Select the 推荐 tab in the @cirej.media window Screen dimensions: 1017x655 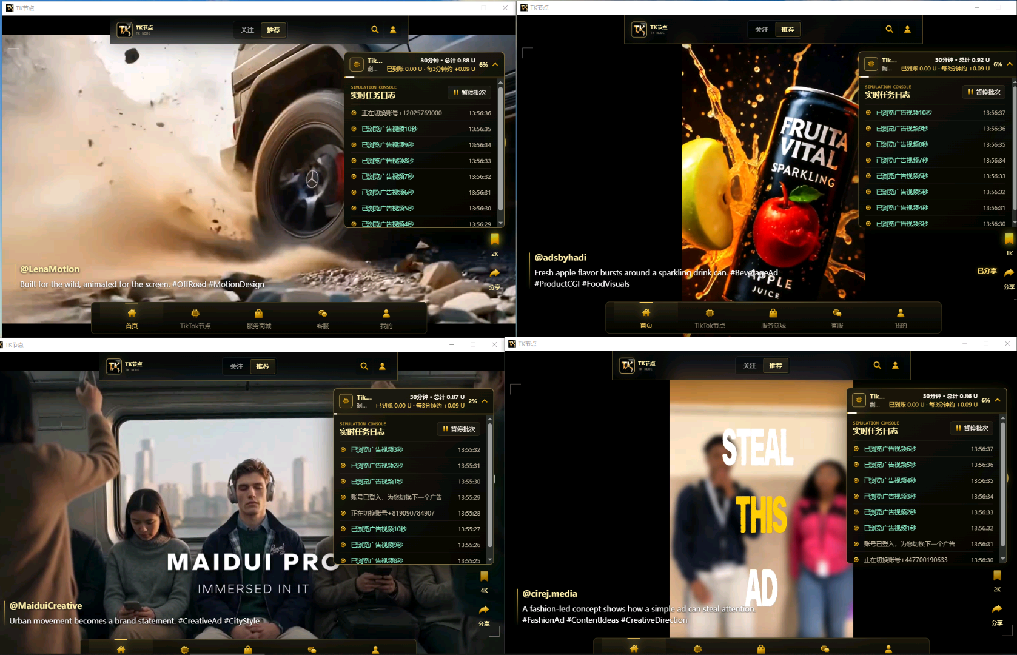click(x=776, y=365)
